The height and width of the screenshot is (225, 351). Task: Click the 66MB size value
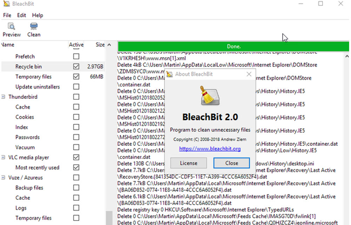point(97,77)
